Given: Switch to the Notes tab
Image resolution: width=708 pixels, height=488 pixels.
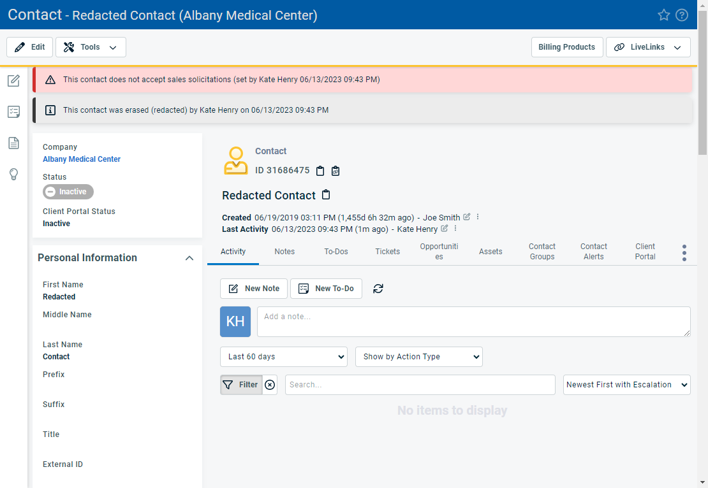Looking at the screenshot, I should tap(284, 252).
